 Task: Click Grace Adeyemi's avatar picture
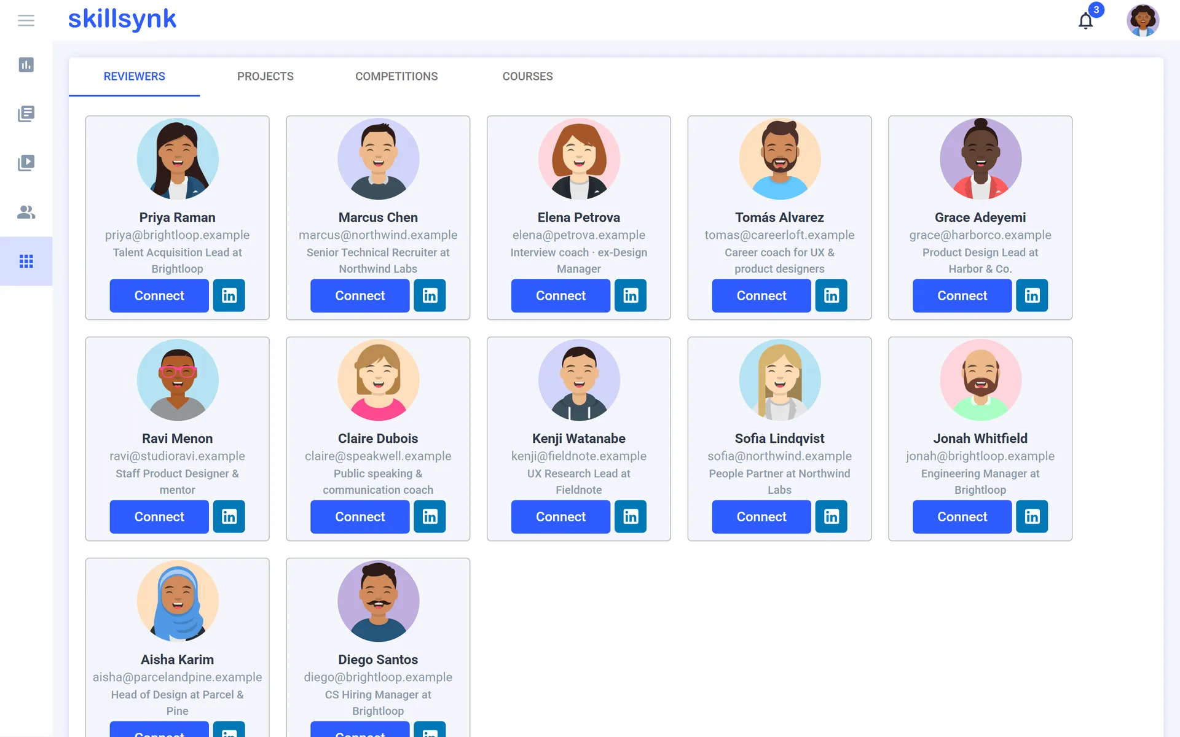(980, 158)
